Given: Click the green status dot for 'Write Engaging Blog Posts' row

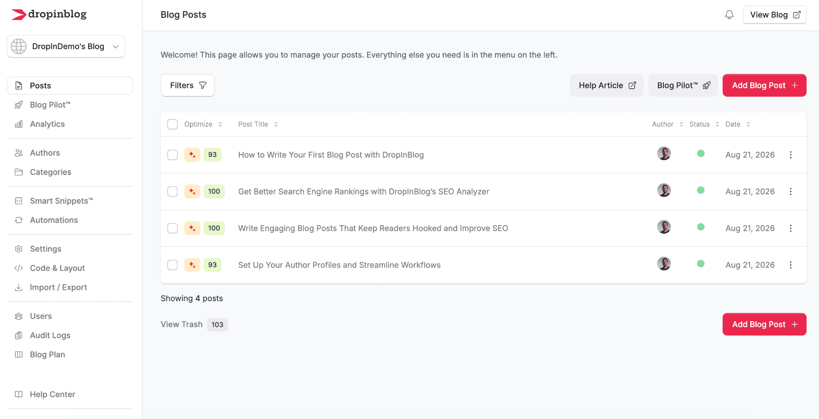Looking at the screenshot, I should [701, 227].
